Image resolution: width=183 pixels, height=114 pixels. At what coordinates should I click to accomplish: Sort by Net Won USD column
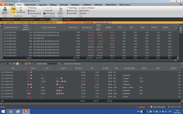pyautogui.click(x=87, y=27)
